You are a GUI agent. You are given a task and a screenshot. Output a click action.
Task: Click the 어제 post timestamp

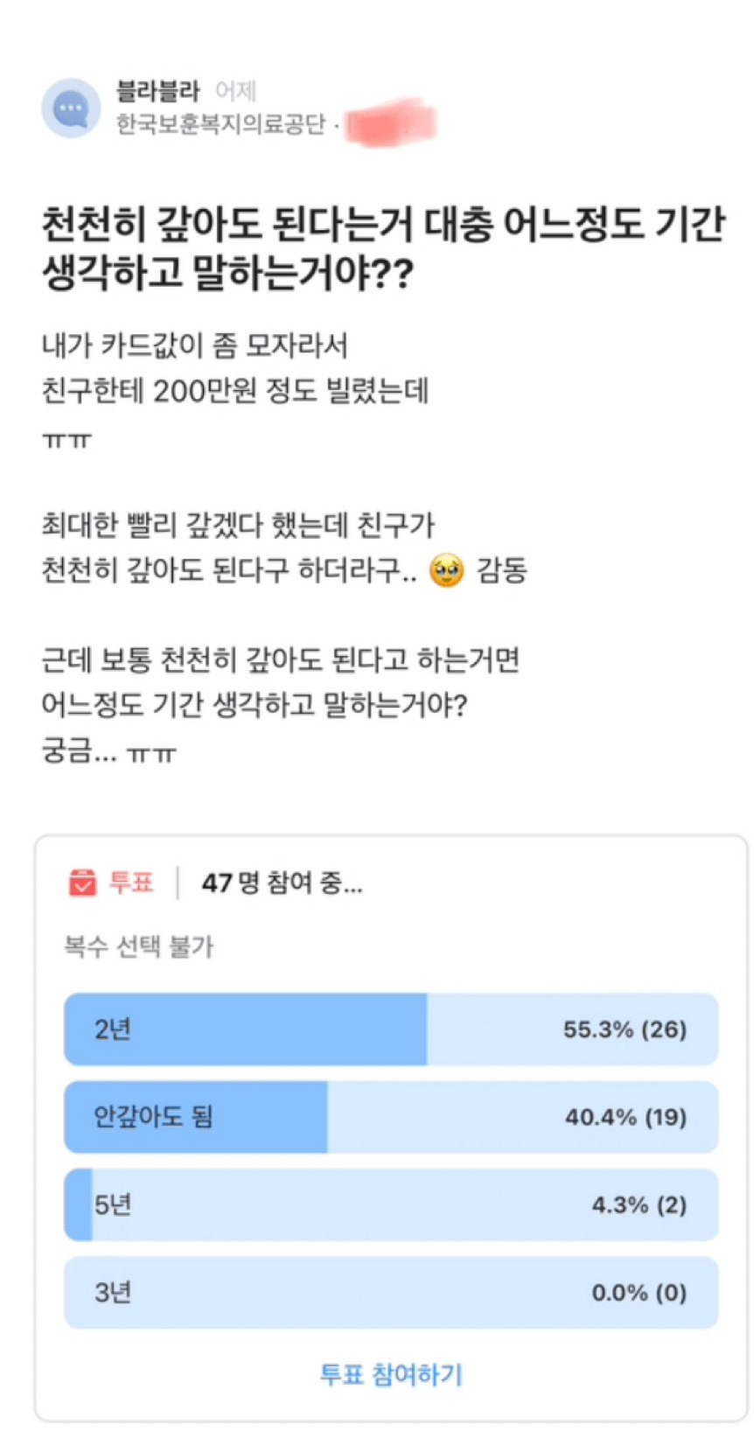tap(235, 91)
